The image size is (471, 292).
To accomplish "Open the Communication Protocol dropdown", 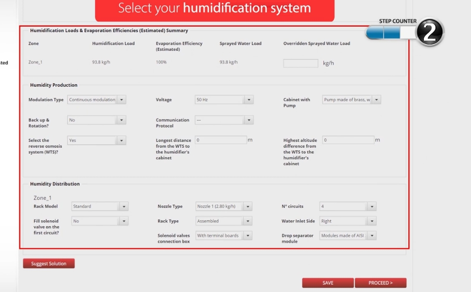I will click(224, 120).
